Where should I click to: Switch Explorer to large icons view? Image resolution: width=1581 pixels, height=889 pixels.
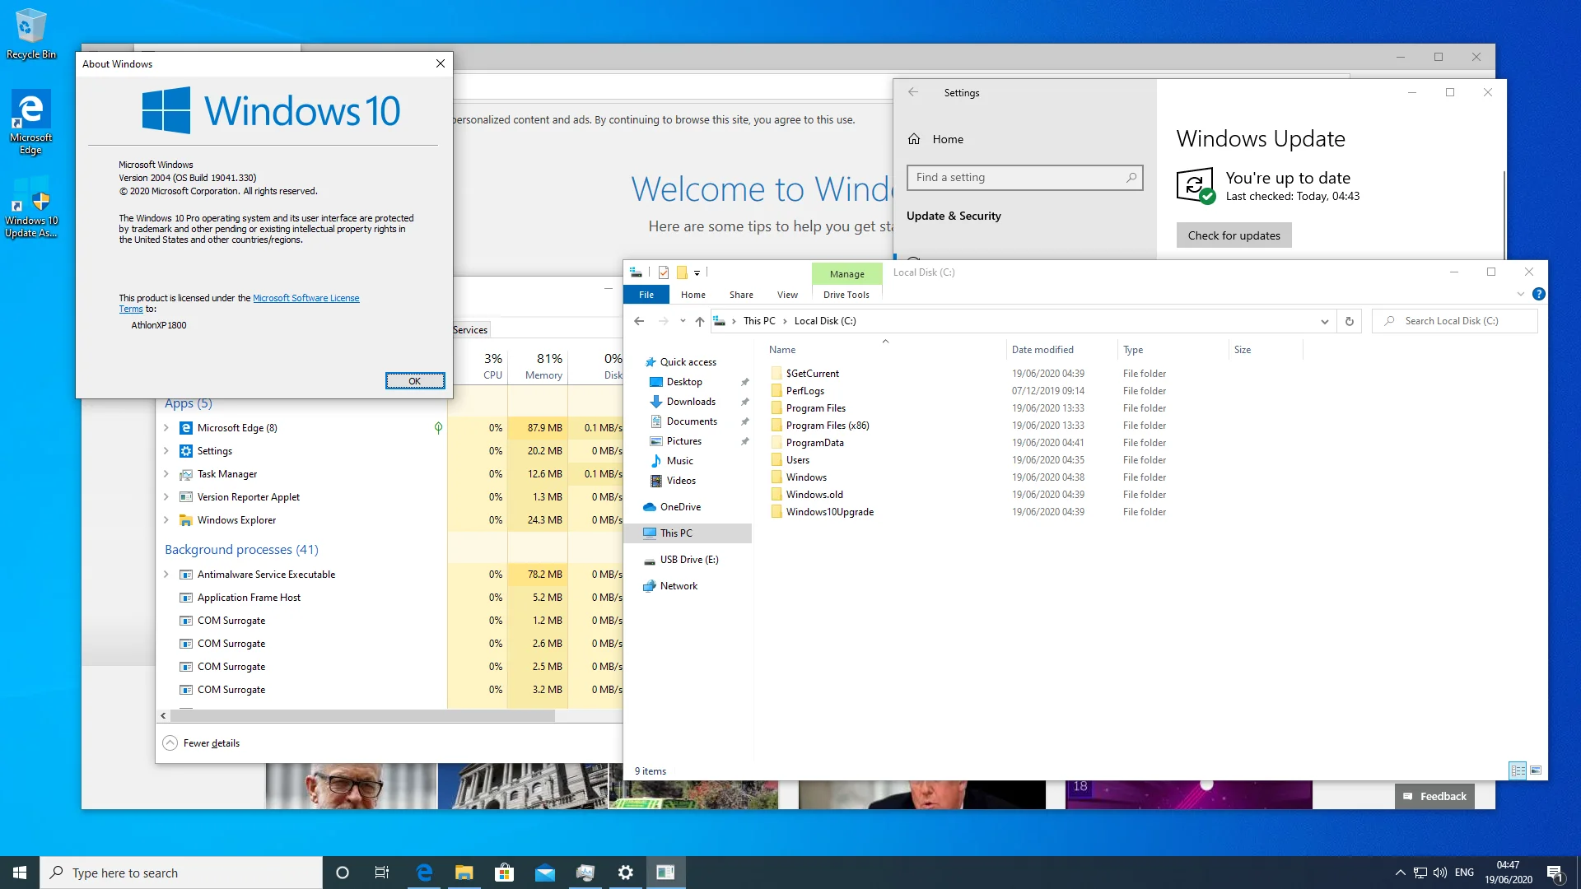click(x=1536, y=770)
